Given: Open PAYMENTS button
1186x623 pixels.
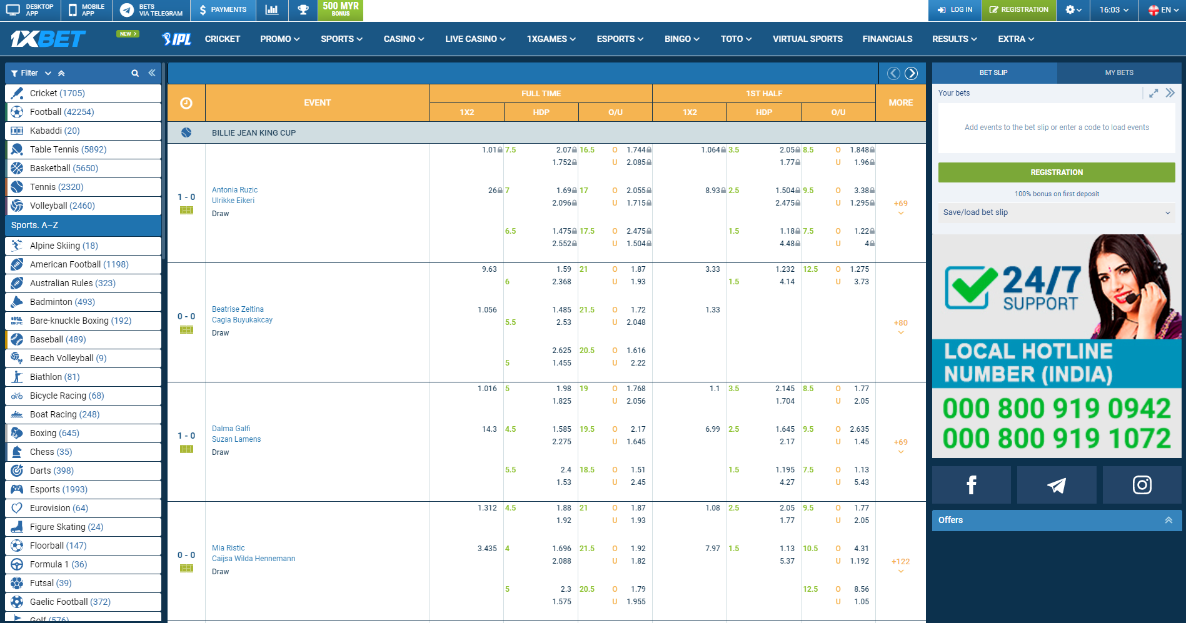Looking at the screenshot, I should (223, 10).
